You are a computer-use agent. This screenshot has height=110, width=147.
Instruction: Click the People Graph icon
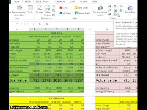coord(76,13)
